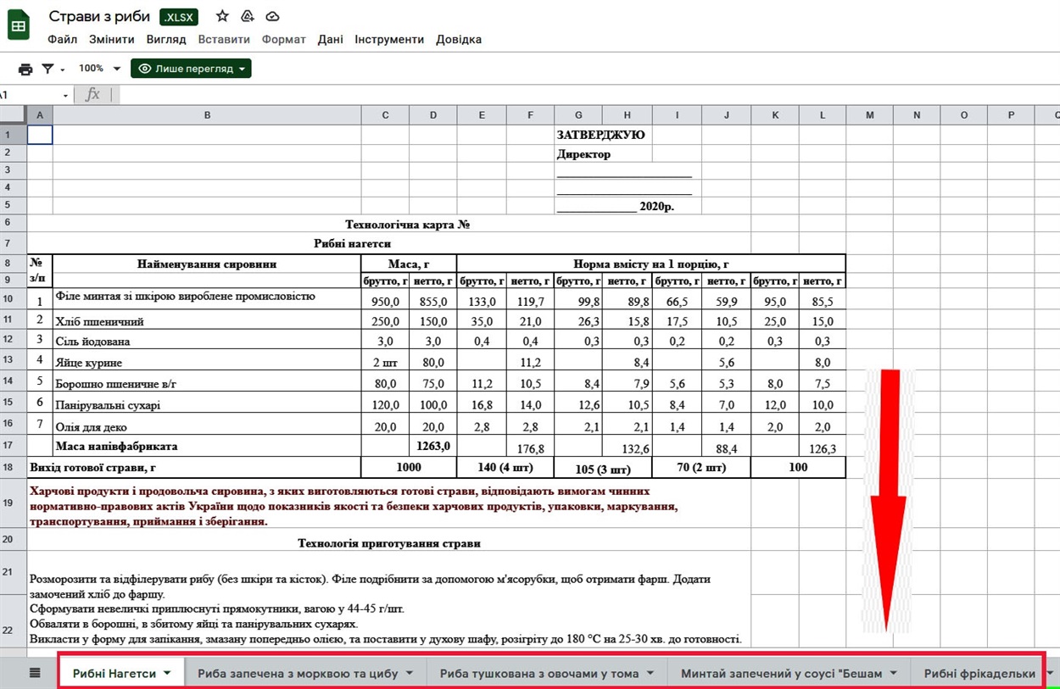The width and height of the screenshot is (1060, 689).
Task: Open the Формат menu
Action: coord(284,39)
